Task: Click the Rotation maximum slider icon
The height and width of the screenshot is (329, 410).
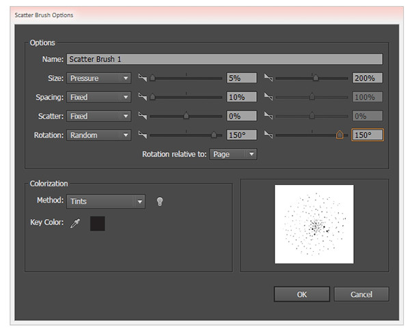Action: coord(269,136)
